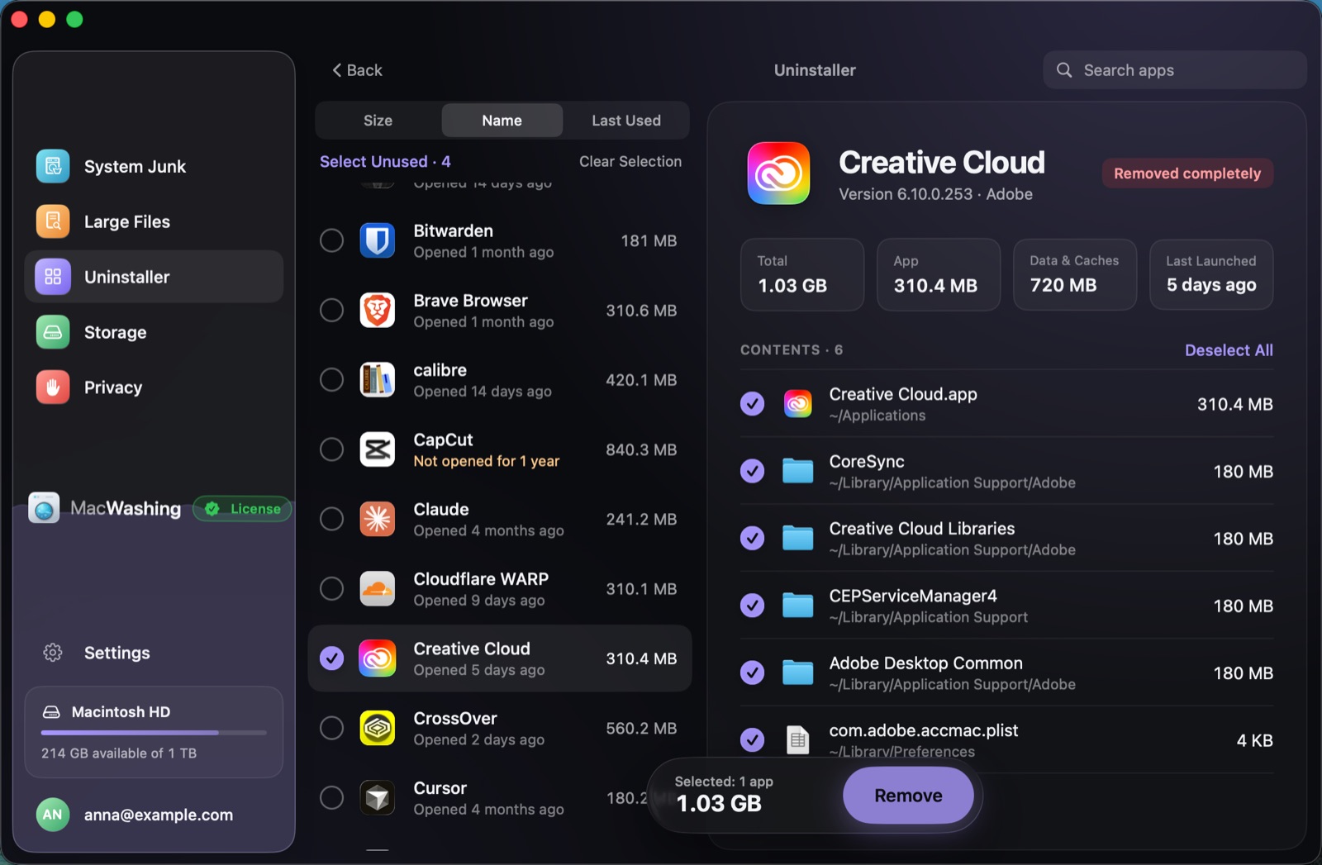Click the Removed completely status label

point(1187,173)
